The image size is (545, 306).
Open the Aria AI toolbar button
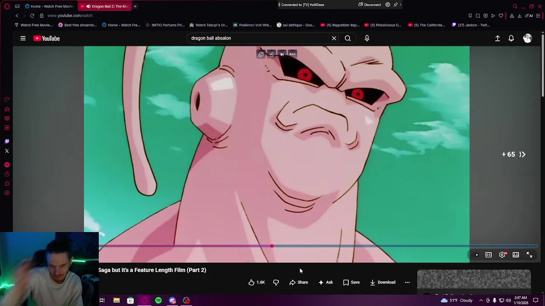click(x=529, y=16)
